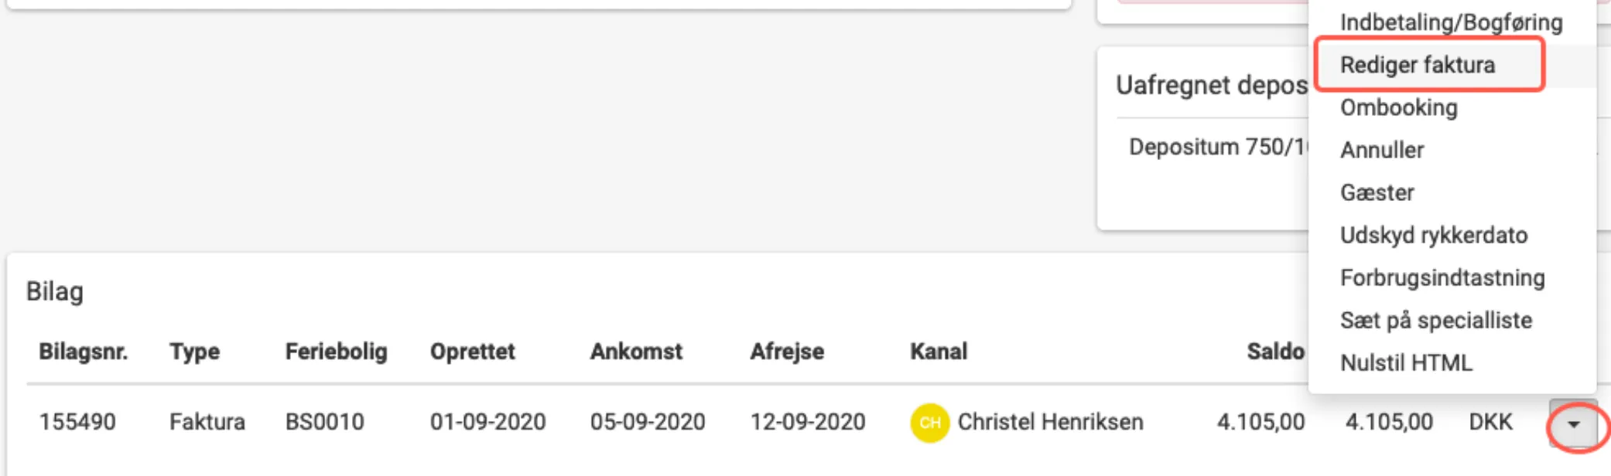This screenshot has width=1611, height=476.
Task: Select Sæt på specialliste
Action: (1435, 320)
